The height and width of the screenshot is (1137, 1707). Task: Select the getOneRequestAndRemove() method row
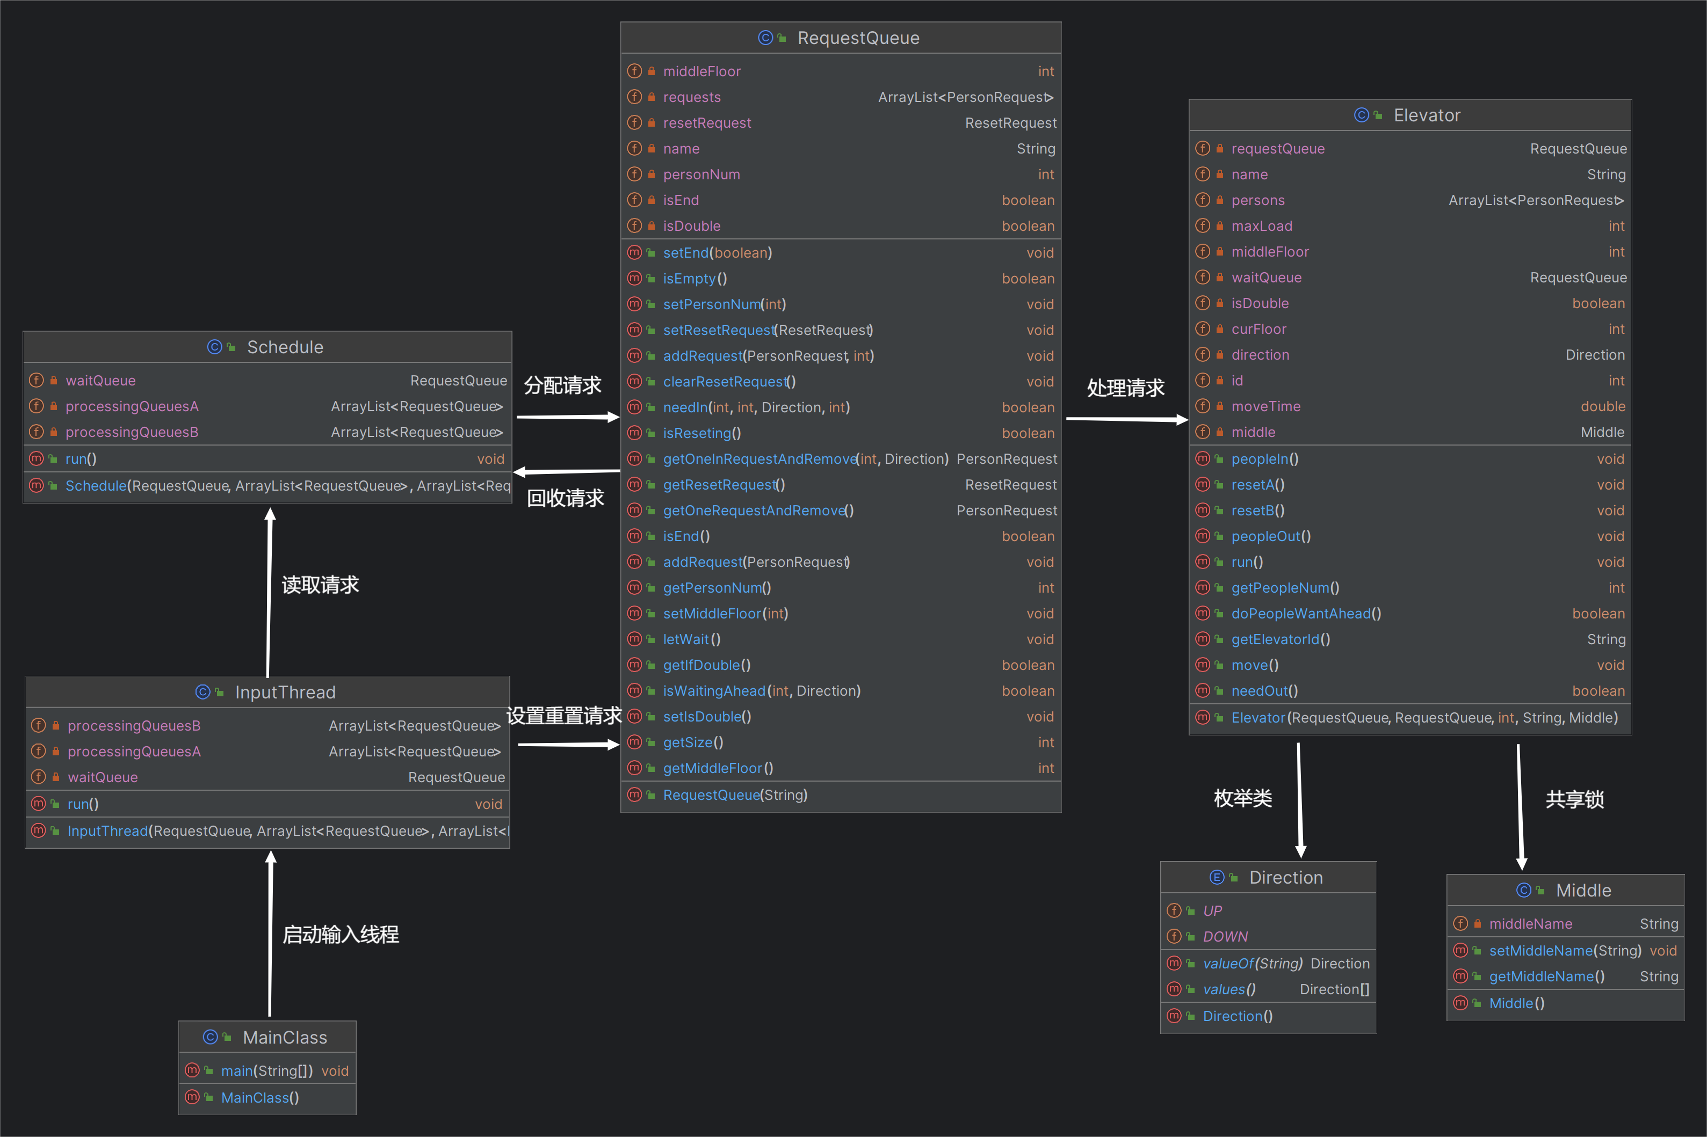(x=842, y=511)
